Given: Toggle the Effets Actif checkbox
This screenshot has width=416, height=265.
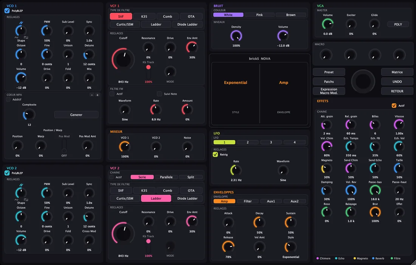Looking at the screenshot, I should coord(394,105).
